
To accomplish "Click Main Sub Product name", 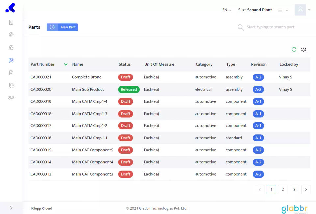I will [88, 89].
